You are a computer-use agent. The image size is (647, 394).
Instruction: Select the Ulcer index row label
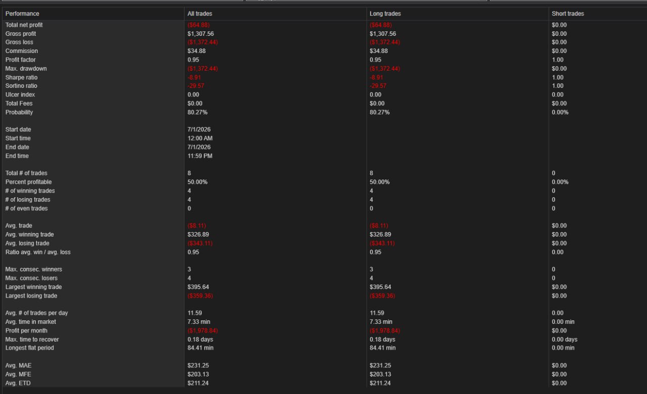20,95
